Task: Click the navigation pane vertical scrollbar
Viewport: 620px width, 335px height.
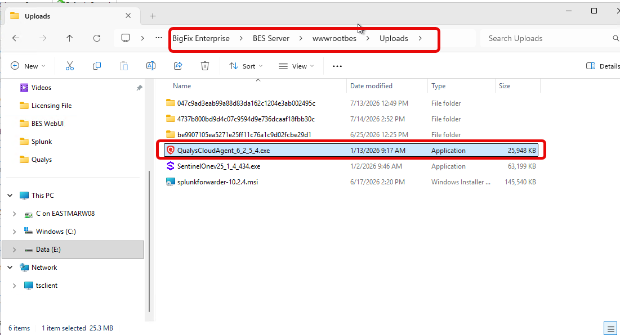Action: [x=149, y=241]
